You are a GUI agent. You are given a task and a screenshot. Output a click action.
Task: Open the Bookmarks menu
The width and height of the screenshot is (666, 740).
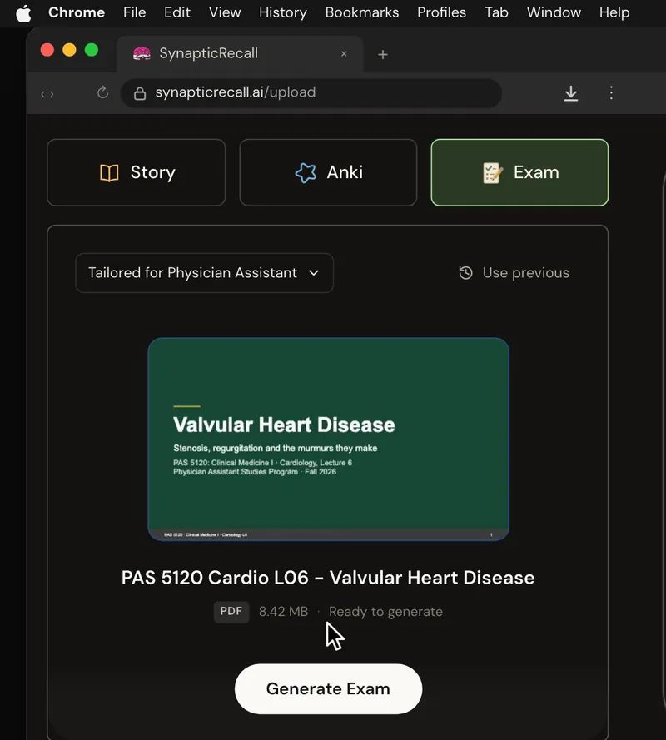point(362,12)
